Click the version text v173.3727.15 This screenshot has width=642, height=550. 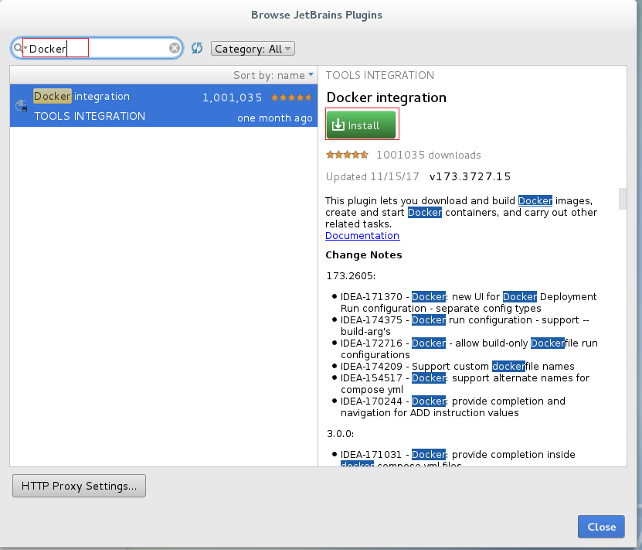coord(470,176)
